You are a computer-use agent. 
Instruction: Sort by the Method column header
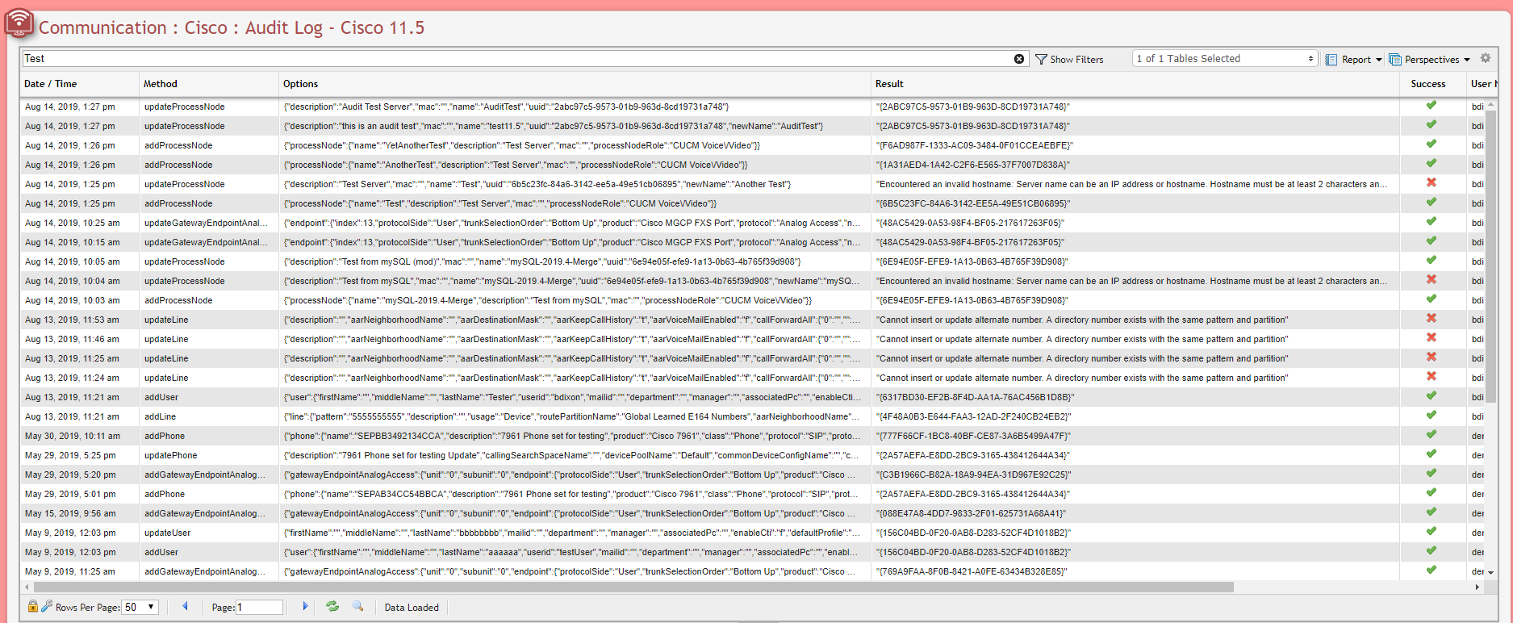pyautogui.click(x=161, y=84)
